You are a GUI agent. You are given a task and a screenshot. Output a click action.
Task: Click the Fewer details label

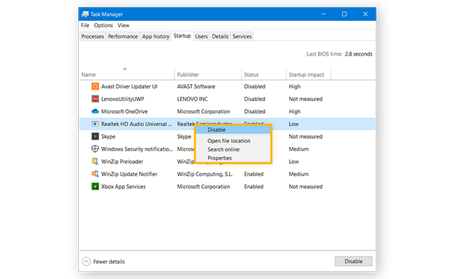pyautogui.click(x=109, y=262)
